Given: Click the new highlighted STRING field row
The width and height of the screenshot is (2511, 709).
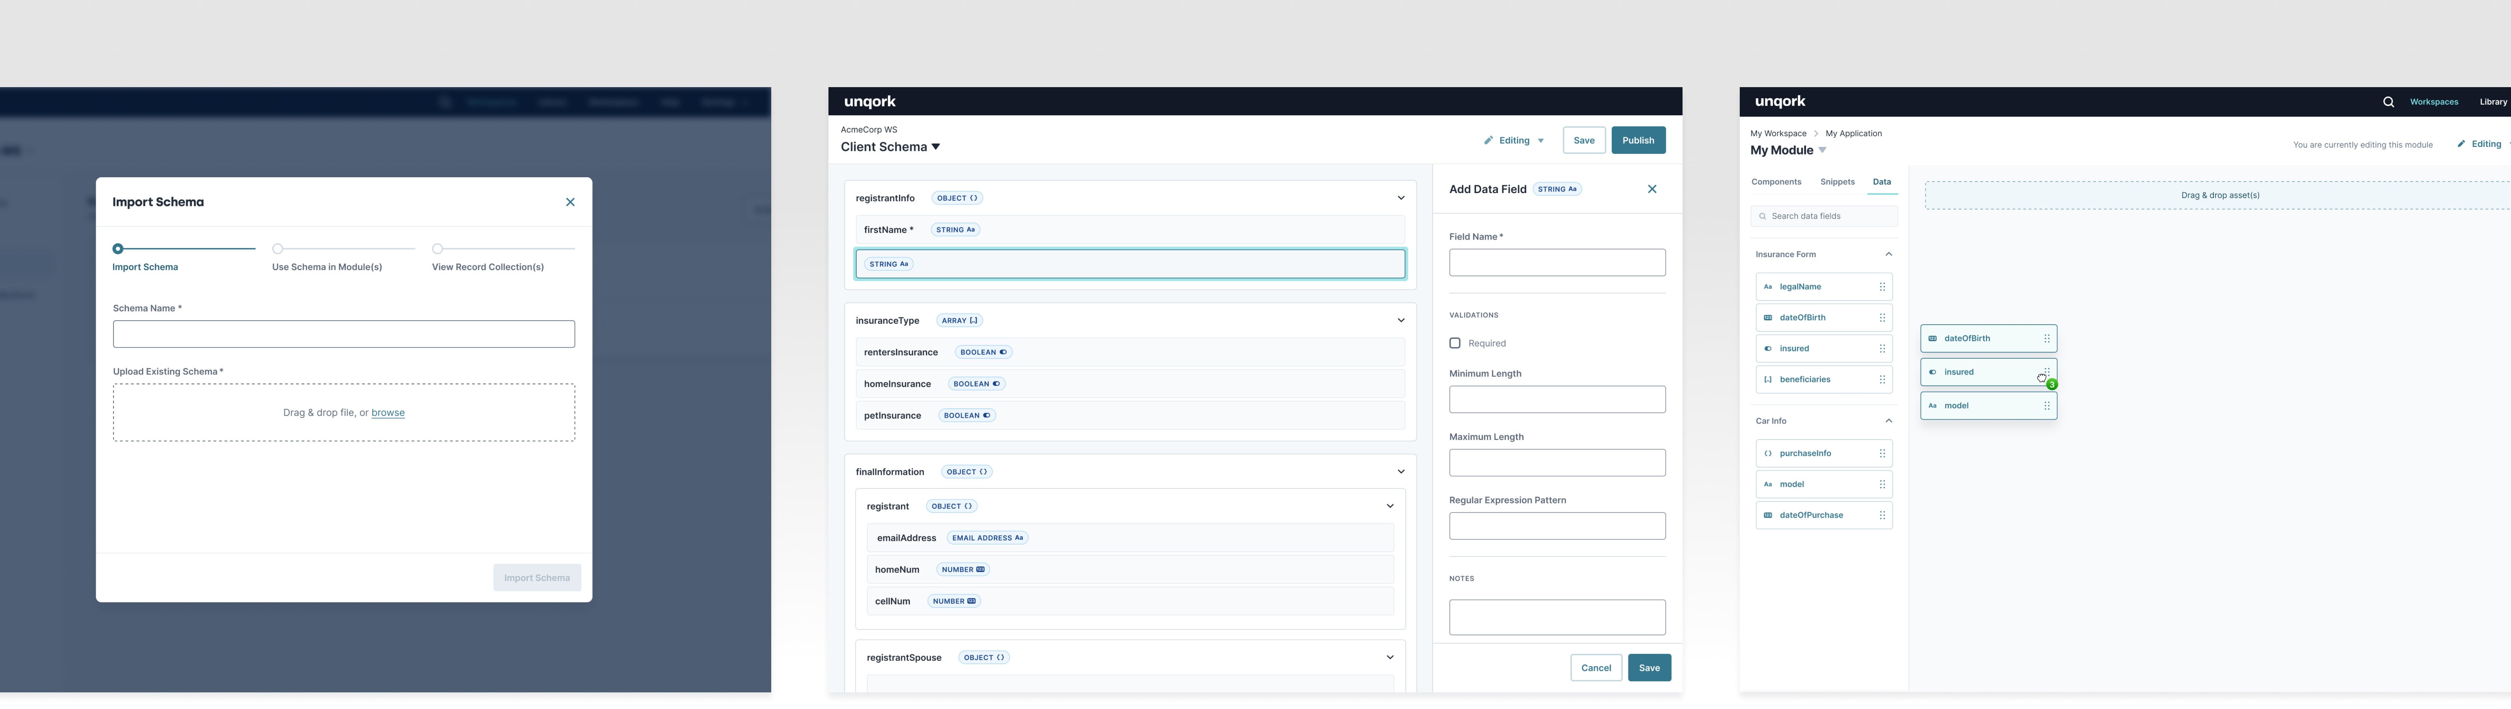Looking at the screenshot, I should [1131, 264].
